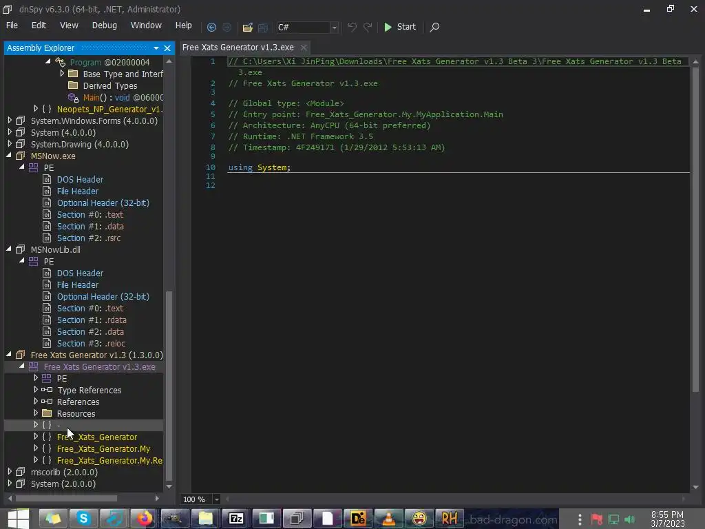Start debugging with the Start button
The width and height of the screenshot is (705, 529).
[x=400, y=27]
